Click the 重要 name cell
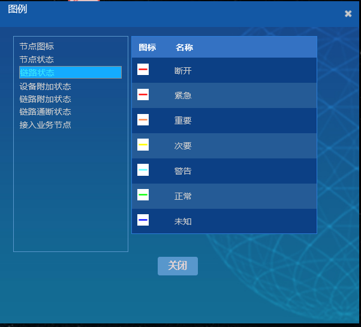 pos(183,121)
